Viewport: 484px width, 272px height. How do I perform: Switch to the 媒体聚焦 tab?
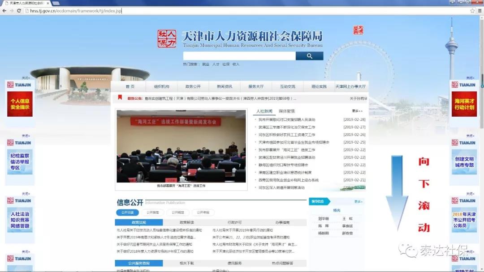(287, 111)
